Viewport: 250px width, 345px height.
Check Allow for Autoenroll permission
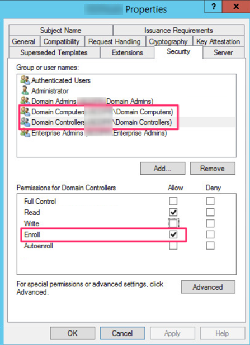(x=173, y=246)
